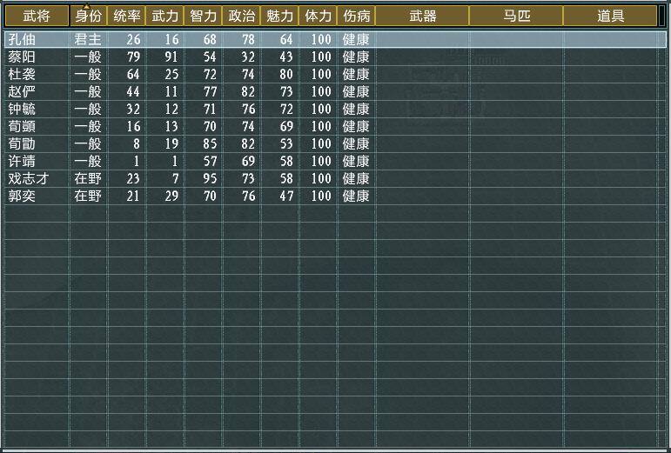Image resolution: width=671 pixels, height=453 pixels.
Task: Click 健康 status in 郭奕's row
Action: point(356,197)
